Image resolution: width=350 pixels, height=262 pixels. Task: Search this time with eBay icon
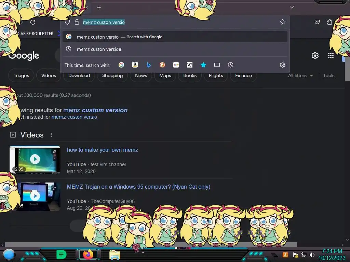coord(176,65)
